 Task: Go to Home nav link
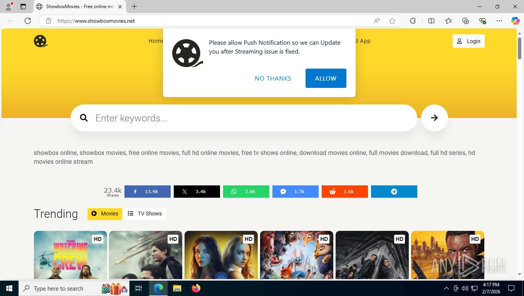click(156, 41)
